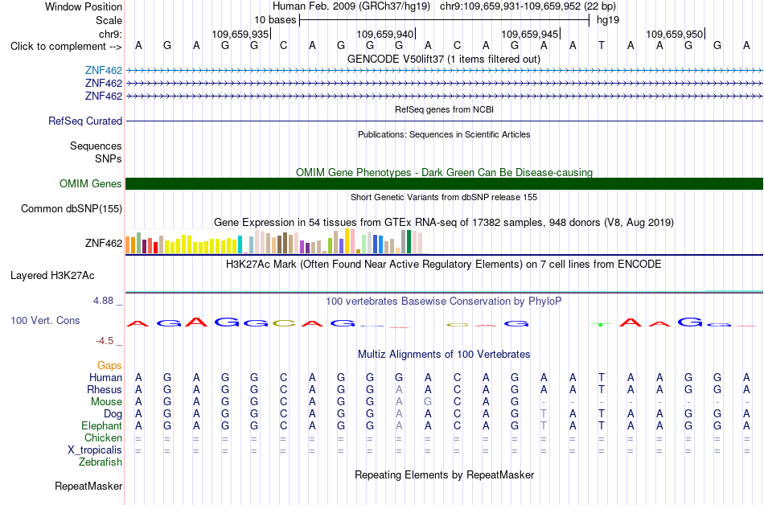
Task: Click the dark green bar in GTEx chart
Action: (409, 241)
